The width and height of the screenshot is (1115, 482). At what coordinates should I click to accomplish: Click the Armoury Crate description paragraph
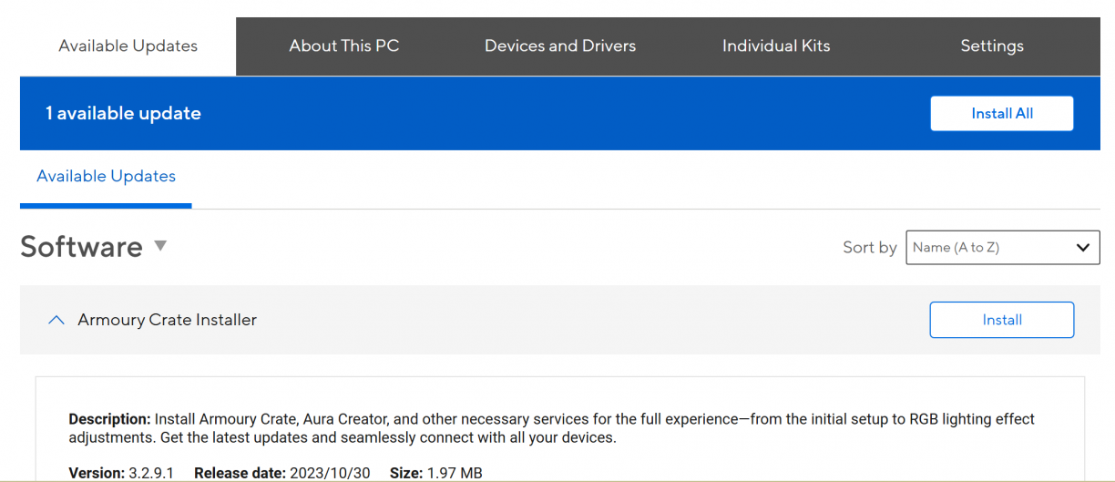(551, 428)
